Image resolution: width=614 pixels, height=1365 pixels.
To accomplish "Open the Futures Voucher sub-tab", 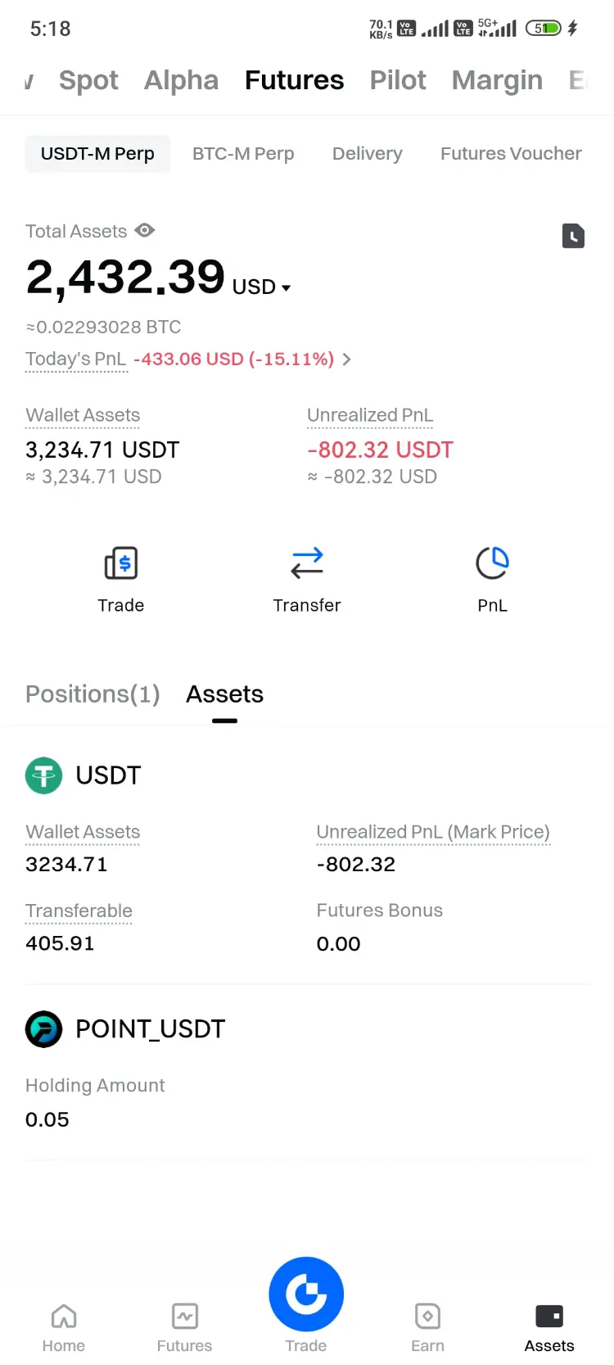I will pos(511,154).
